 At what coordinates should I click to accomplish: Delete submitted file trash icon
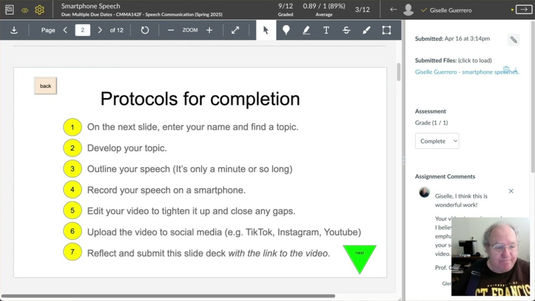[506, 70]
